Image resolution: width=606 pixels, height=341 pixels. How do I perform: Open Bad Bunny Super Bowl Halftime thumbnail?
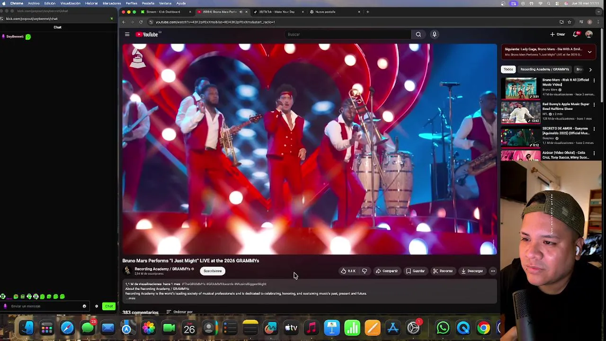point(520,113)
